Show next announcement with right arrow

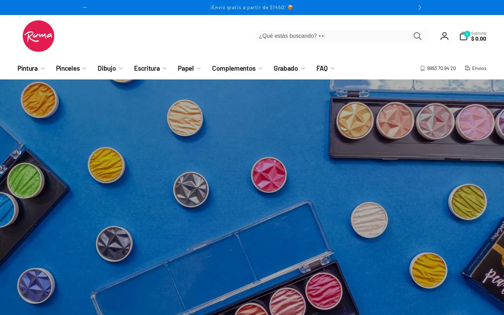(419, 7)
